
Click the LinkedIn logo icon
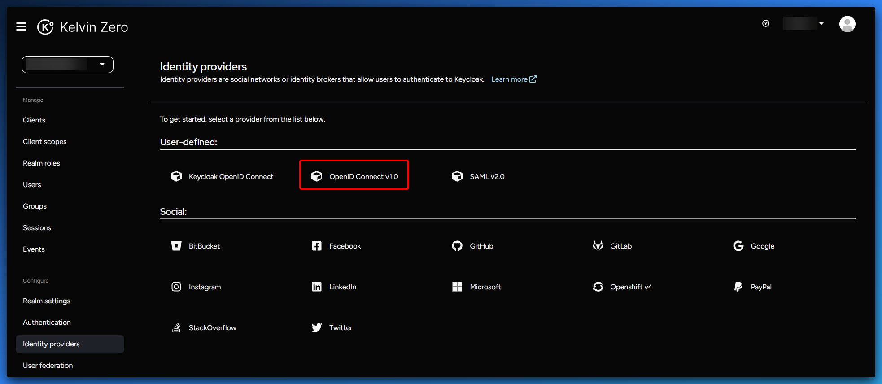coord(317,287)
